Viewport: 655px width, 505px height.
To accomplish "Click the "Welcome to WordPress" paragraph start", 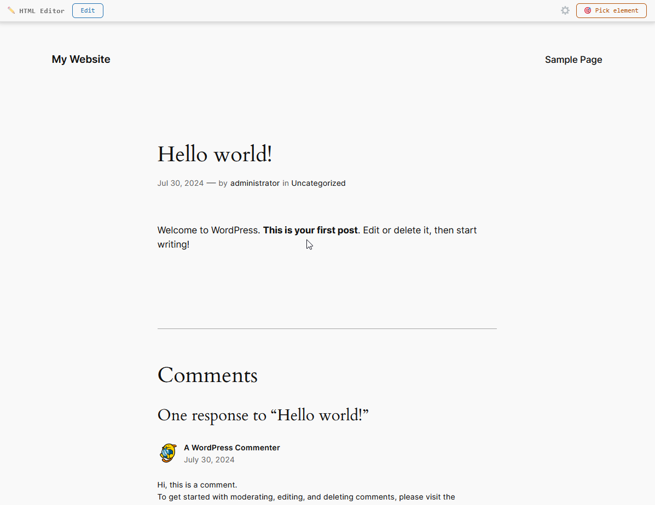I will pyautogui.click(x=208, y=230).
